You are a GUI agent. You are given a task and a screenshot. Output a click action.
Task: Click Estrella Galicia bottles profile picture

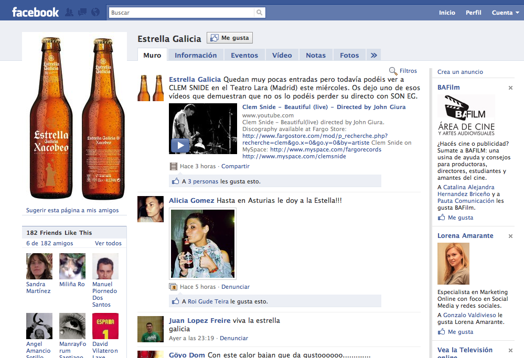click(x=74, y=118)
